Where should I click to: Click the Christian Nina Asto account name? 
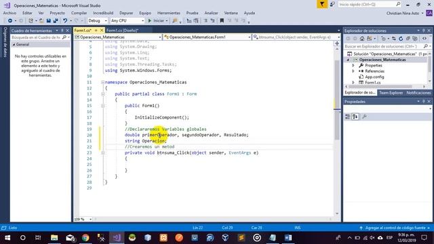403,13
